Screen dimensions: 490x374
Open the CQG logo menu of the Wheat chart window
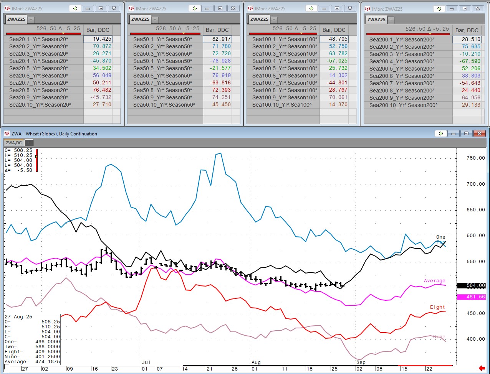7,133
